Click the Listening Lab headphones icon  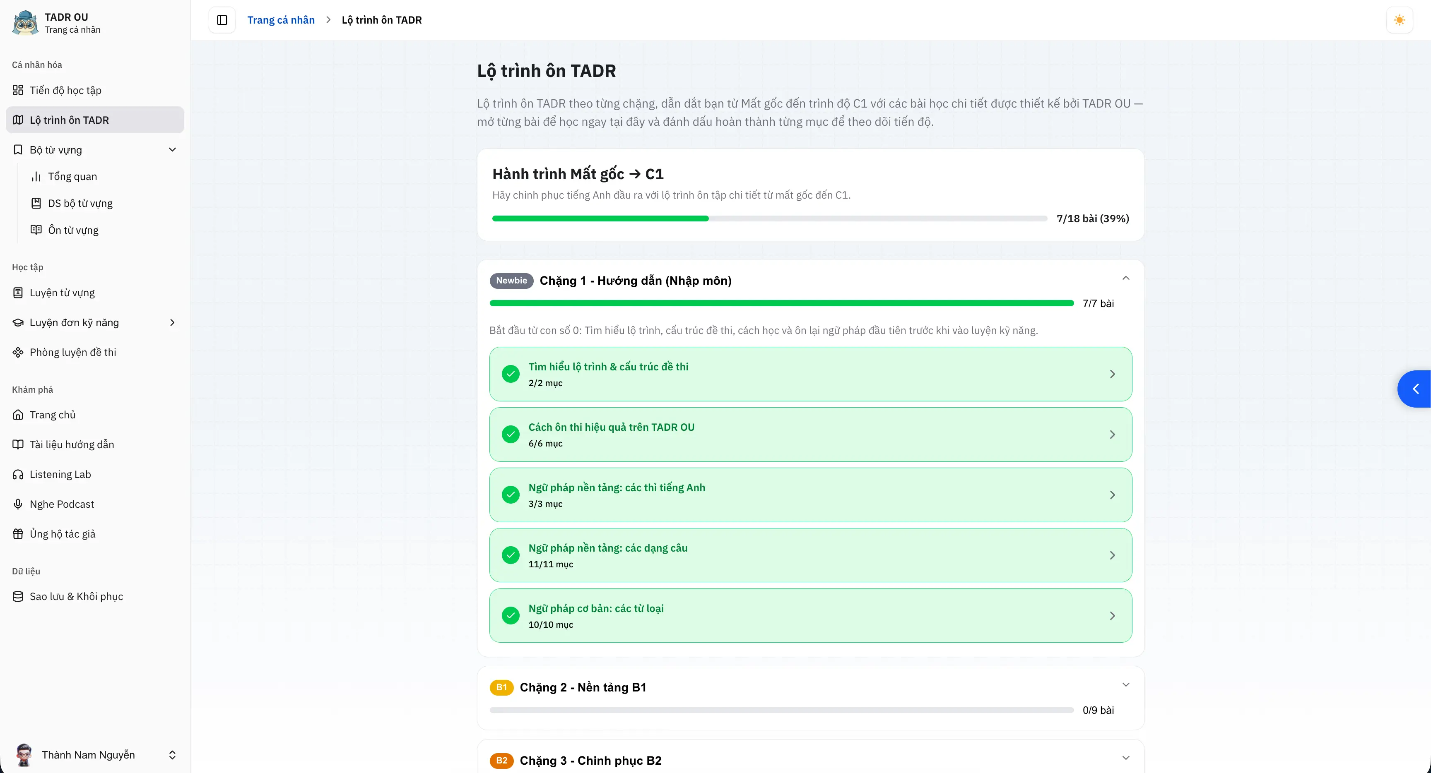tap(18, 474)
